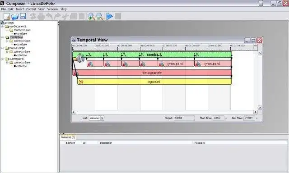
Task: Click the Element column header
Action: 70,143
